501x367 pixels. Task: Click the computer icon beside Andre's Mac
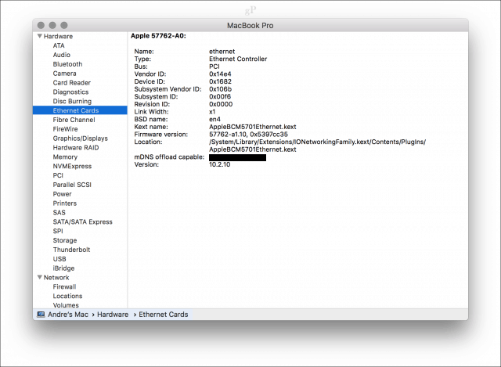[x=41, y=315]
